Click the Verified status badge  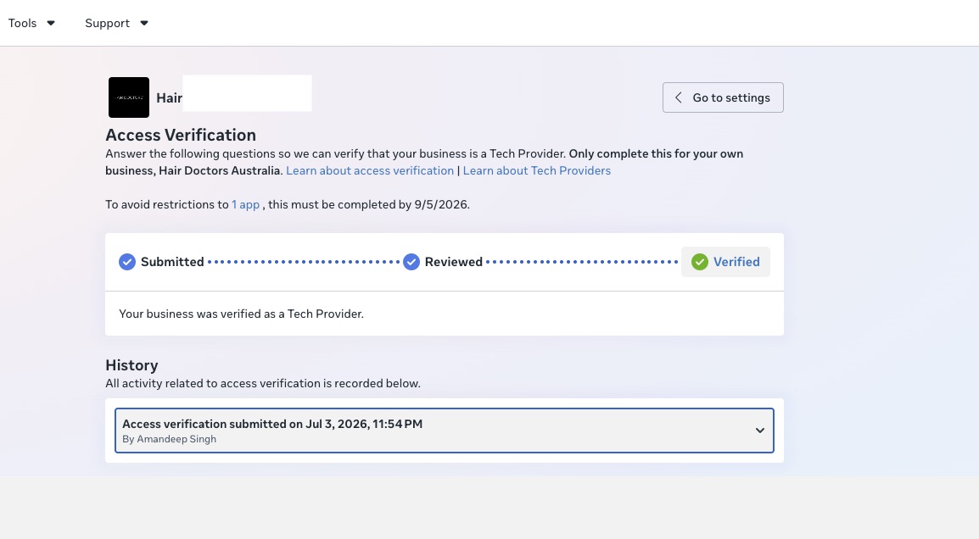725,262
